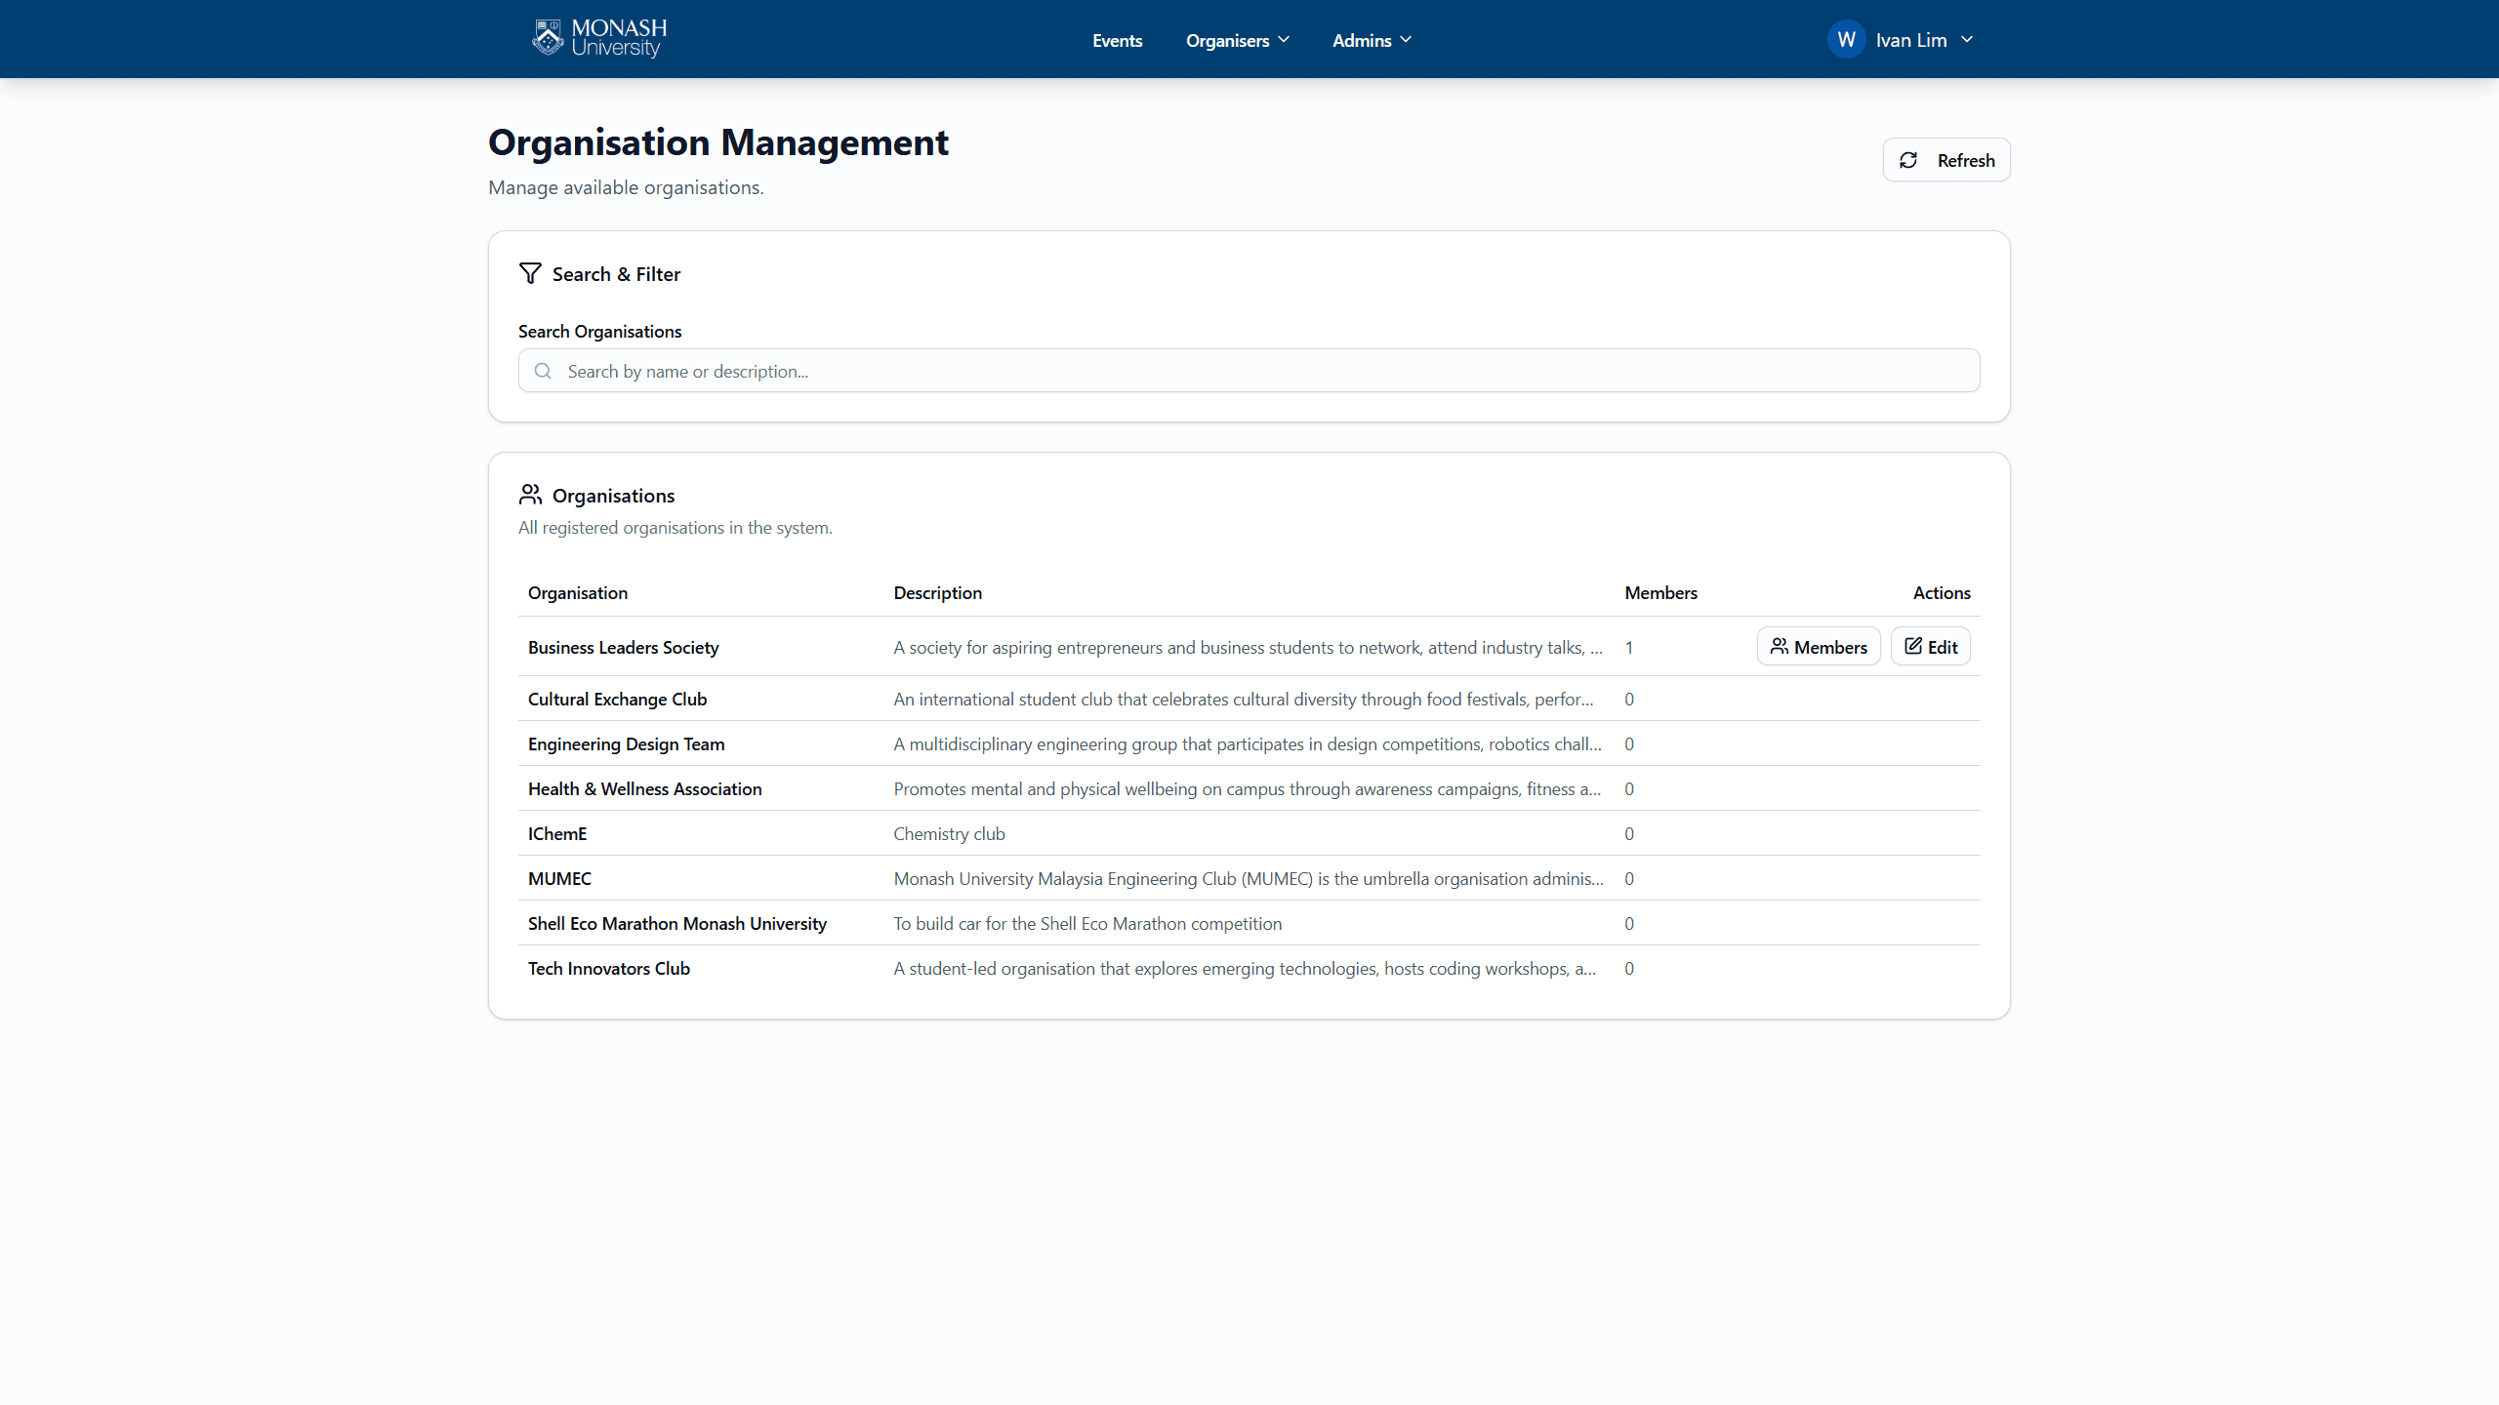The image size is (2499, 1405).
Task: Click the Search Organisations input field
Action: pyautogui.click(x=1248, y=371)
